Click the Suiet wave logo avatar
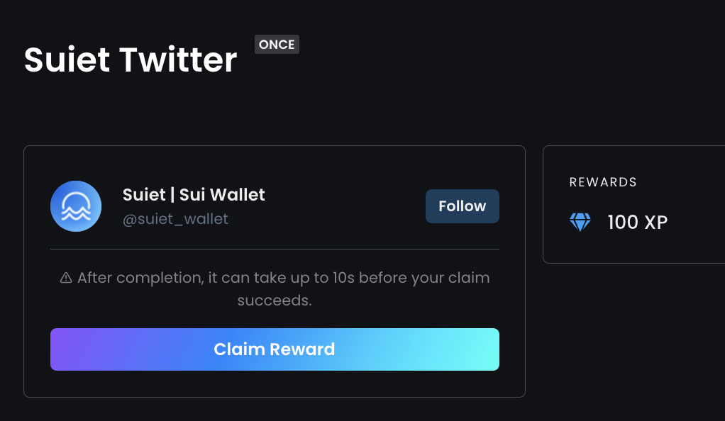 (76, 206)
